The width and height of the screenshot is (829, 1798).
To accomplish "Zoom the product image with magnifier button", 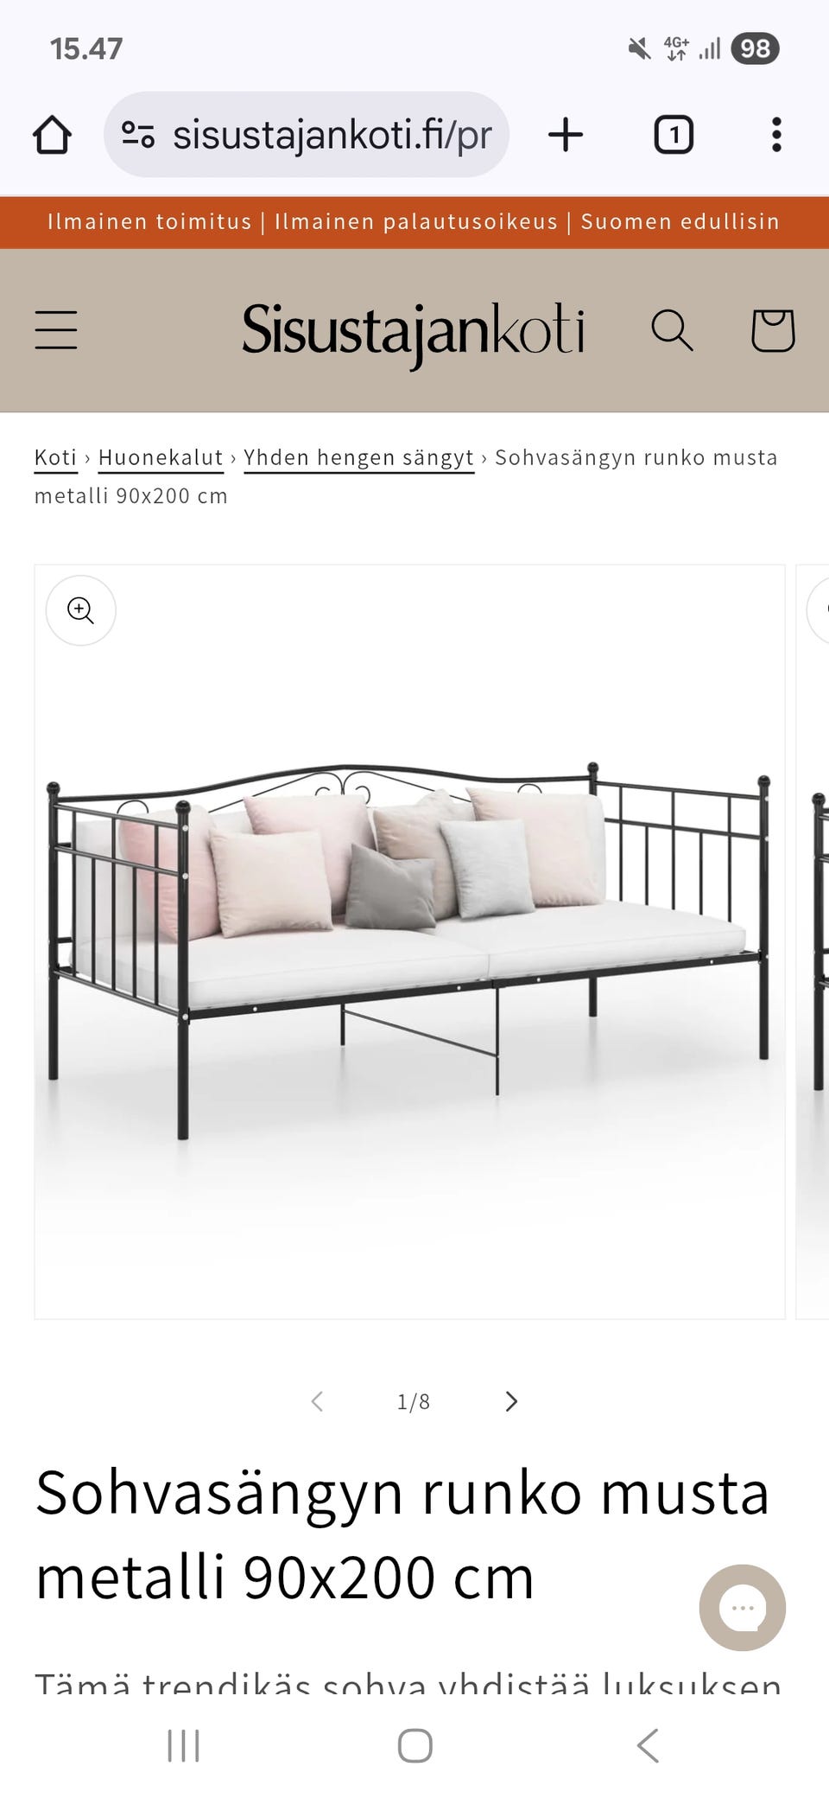I will click(80, 610).
